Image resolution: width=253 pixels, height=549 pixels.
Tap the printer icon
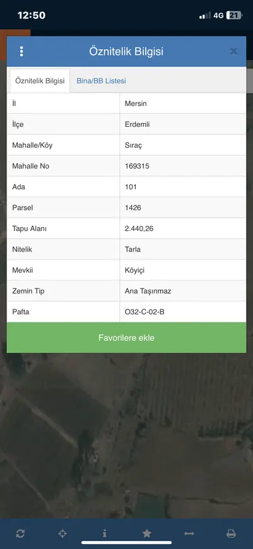(x=231, y=534)
